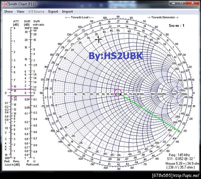Open the View menu

[x=20, y=11]
